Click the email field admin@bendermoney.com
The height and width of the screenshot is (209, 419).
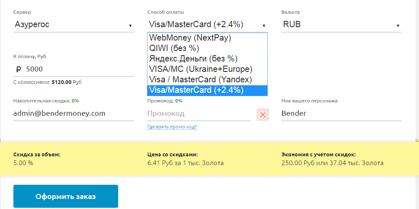(x=73, y=114)
